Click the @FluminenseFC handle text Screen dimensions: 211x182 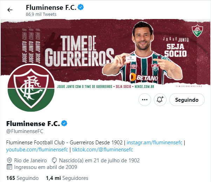pos(25,131)
